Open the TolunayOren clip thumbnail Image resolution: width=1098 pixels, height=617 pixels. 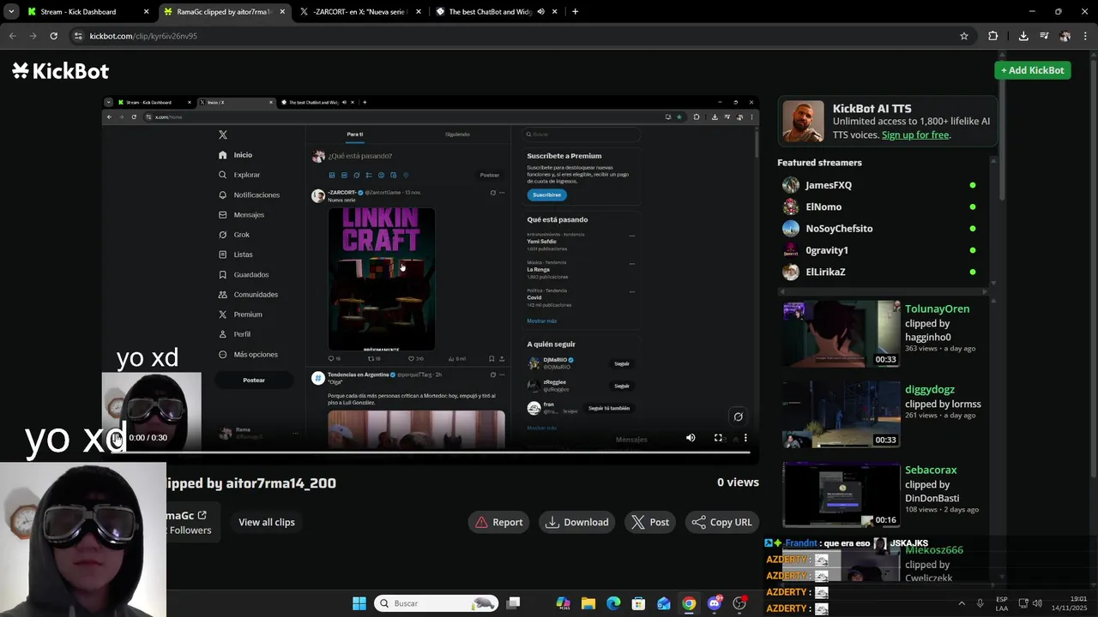click(842, 334)
